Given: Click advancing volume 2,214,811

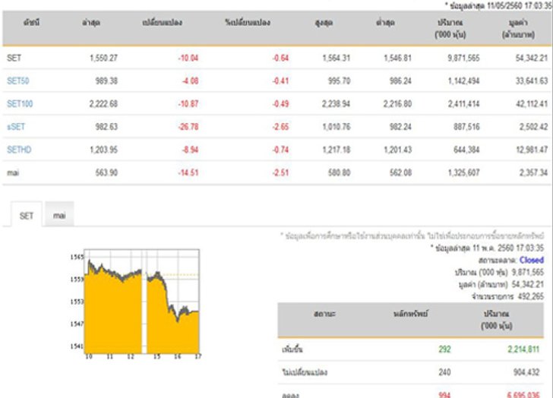Looking at the screenshot, I should (x=523, y=349).
